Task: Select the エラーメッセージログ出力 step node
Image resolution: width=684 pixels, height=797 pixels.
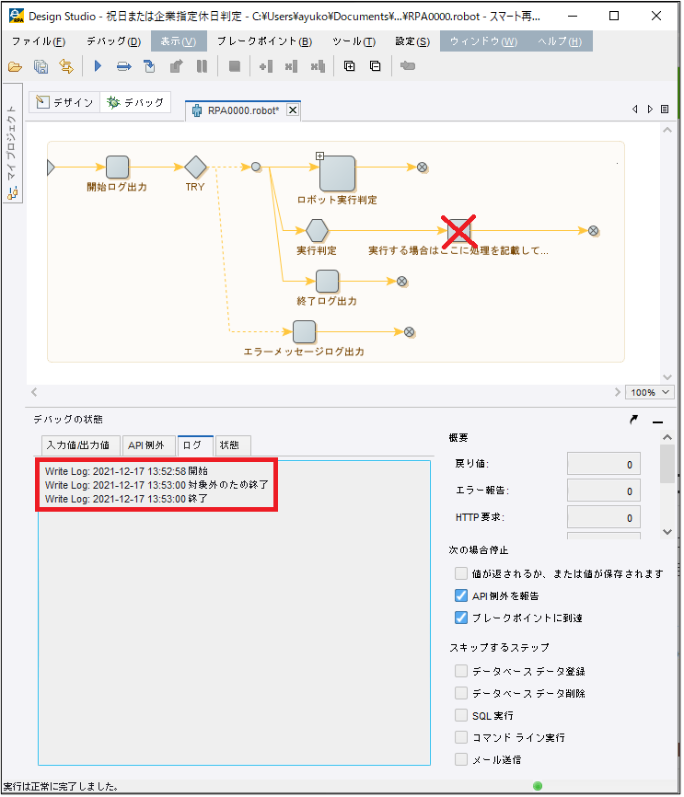Action: [304, 332]
